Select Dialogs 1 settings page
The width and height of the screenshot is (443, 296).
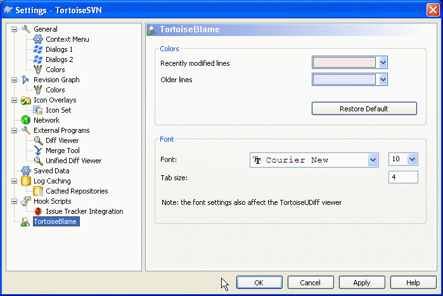[x=59, y=49]
